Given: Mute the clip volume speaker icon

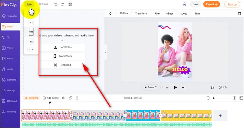Looking at the screenshot, I should click(111, 14).
